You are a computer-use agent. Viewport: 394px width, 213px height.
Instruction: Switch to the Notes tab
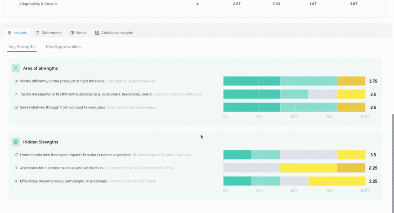[x=79, y=33]
